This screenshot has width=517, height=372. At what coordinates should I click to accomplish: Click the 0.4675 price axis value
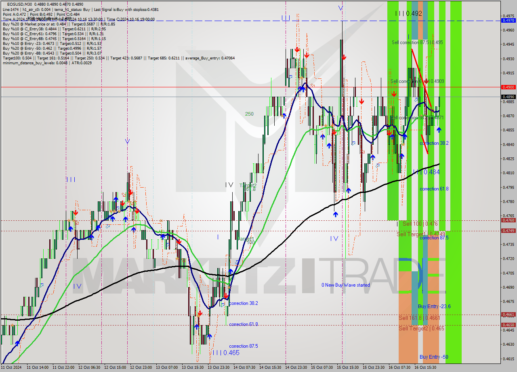tap(509, 301)
